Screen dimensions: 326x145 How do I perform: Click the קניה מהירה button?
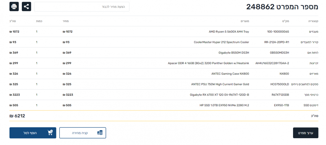point(83,133)
